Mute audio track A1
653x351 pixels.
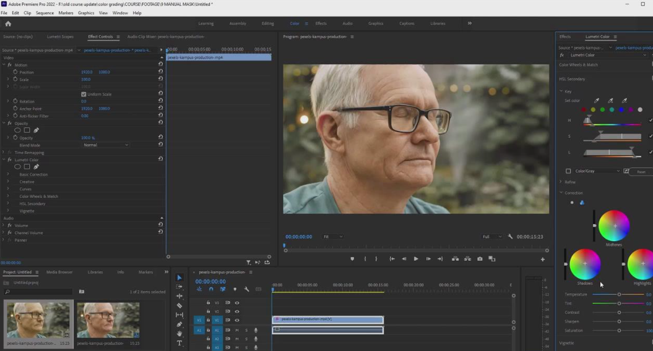point(237,330)
